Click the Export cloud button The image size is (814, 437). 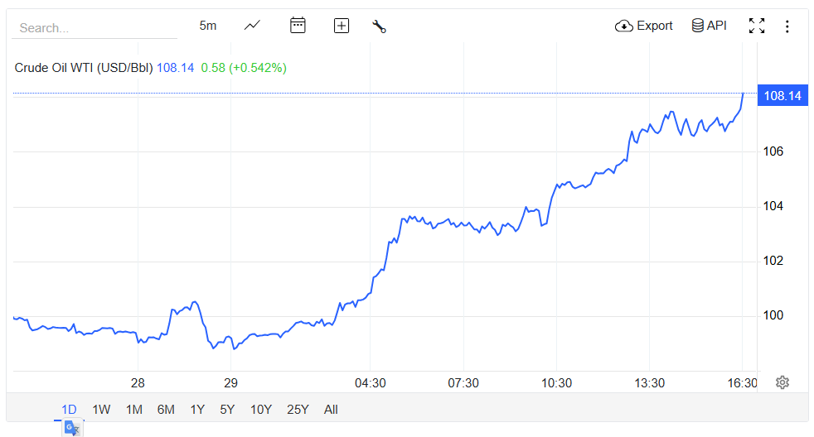(x=644, y=26)
